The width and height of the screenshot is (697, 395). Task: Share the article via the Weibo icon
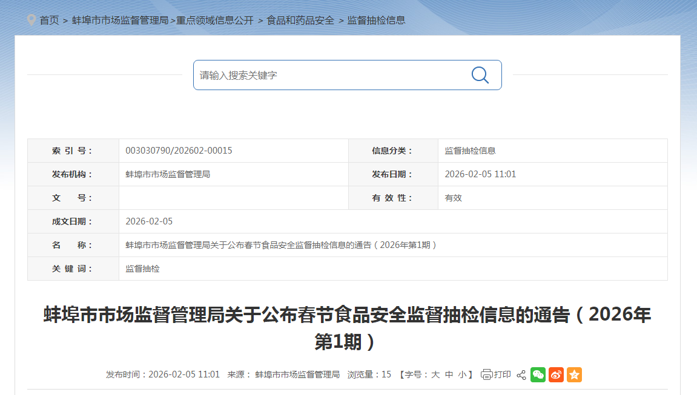click(556, 374)
